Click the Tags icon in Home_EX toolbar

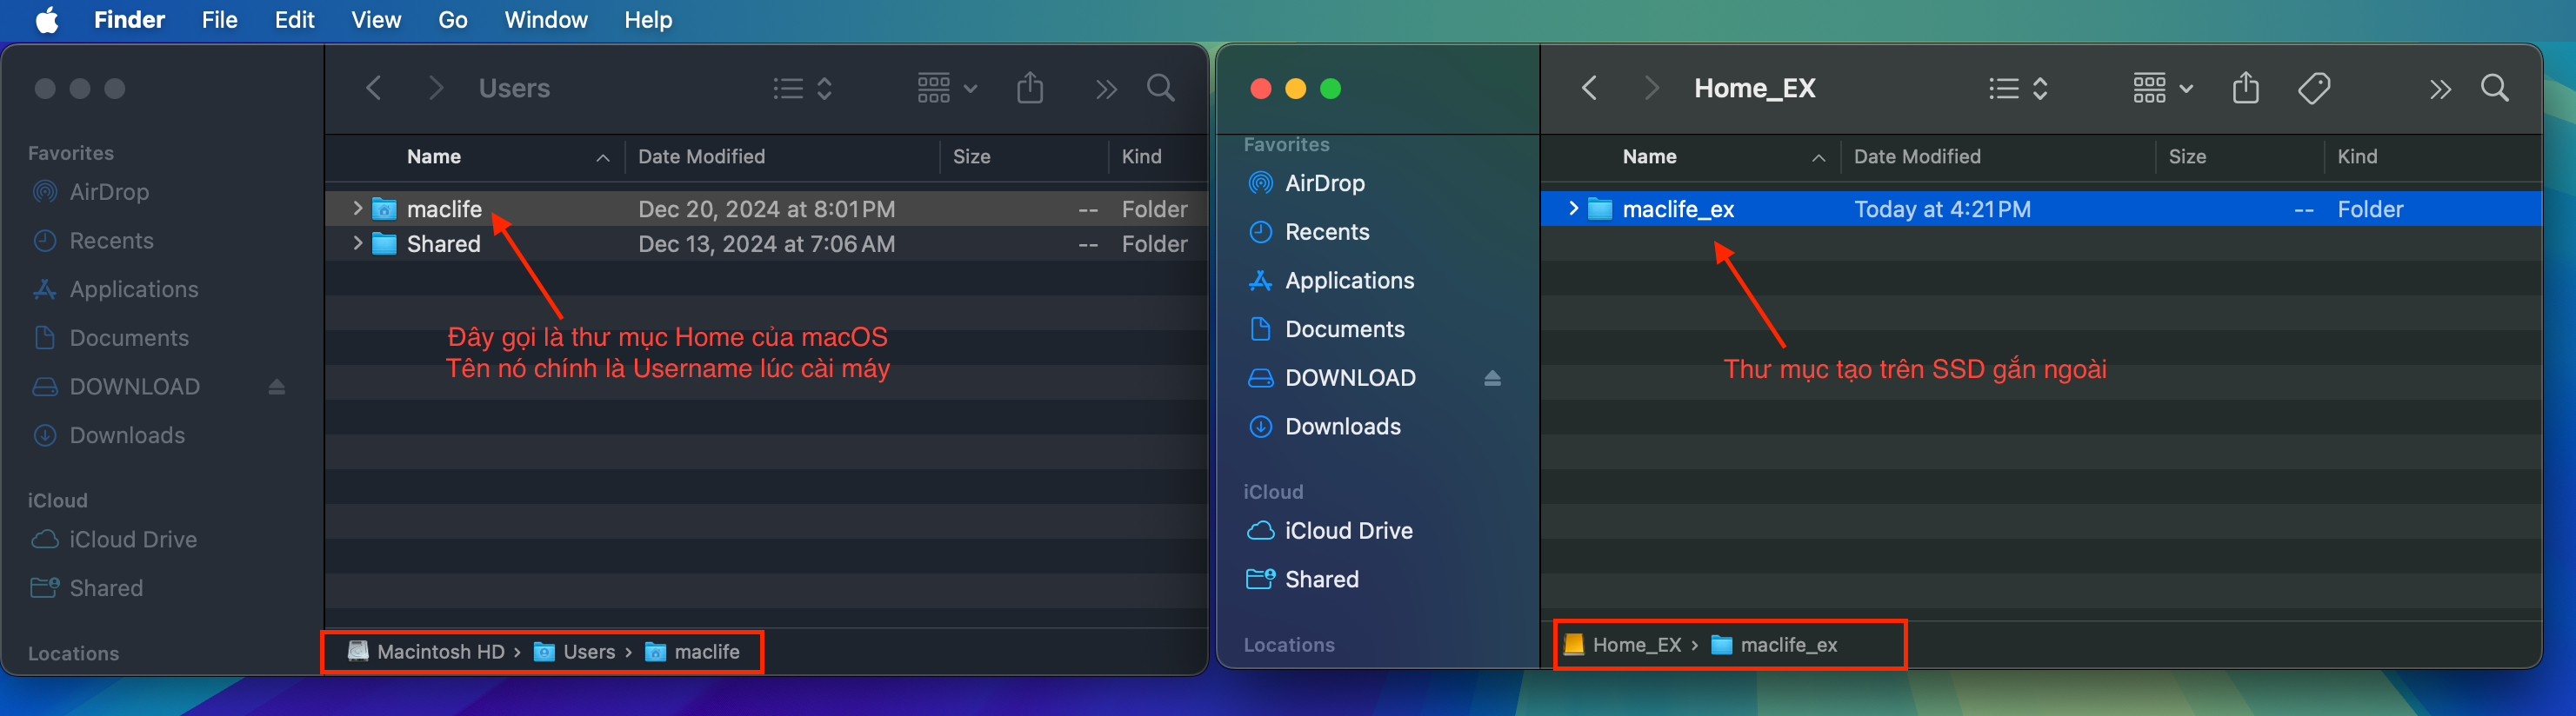(x=2313, y=89)
